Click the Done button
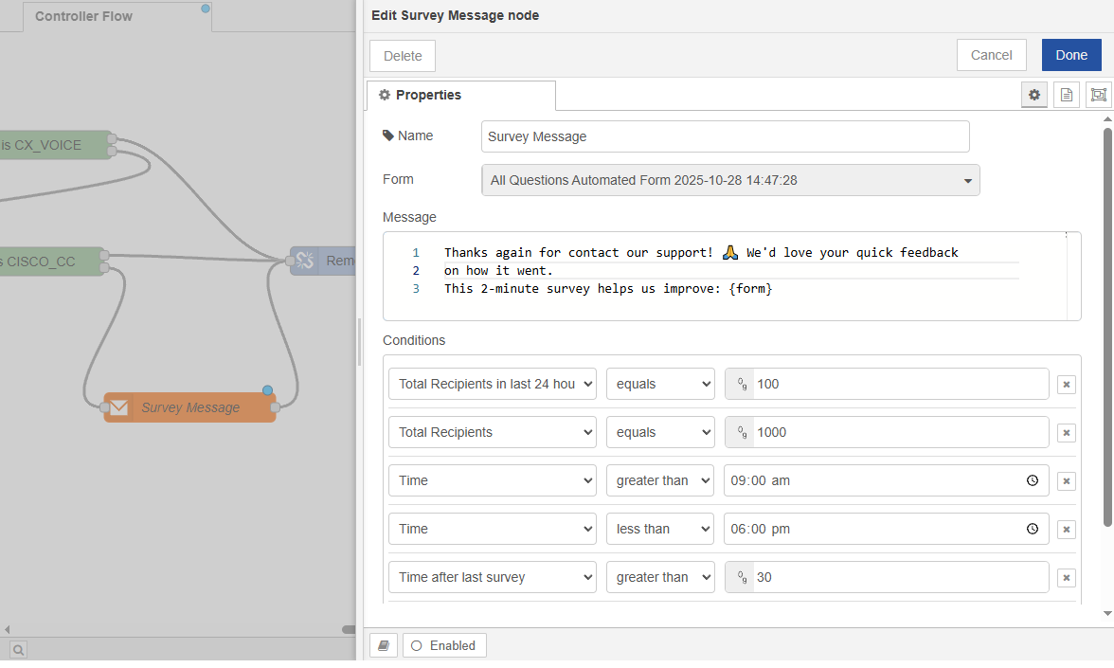This screenshot has width=1114, height=668. point(1071,55)
